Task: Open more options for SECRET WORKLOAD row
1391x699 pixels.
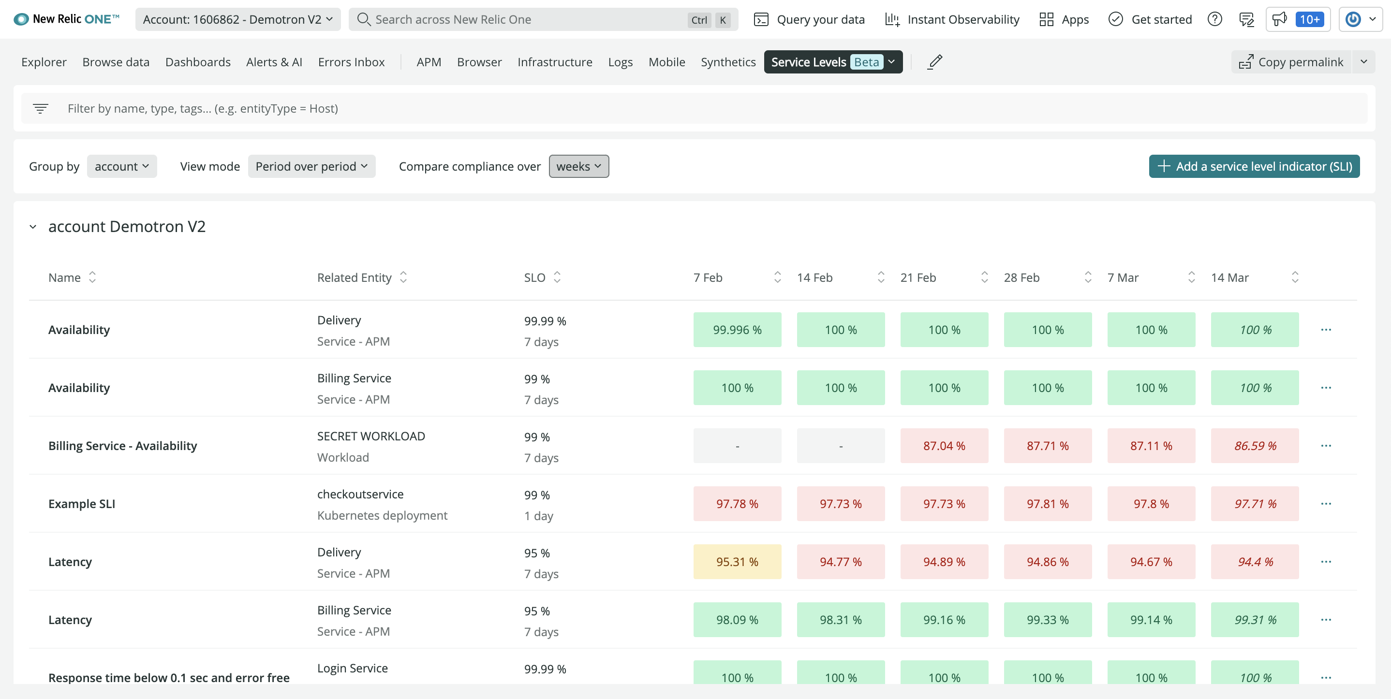Action: [x=1326, y=446]
